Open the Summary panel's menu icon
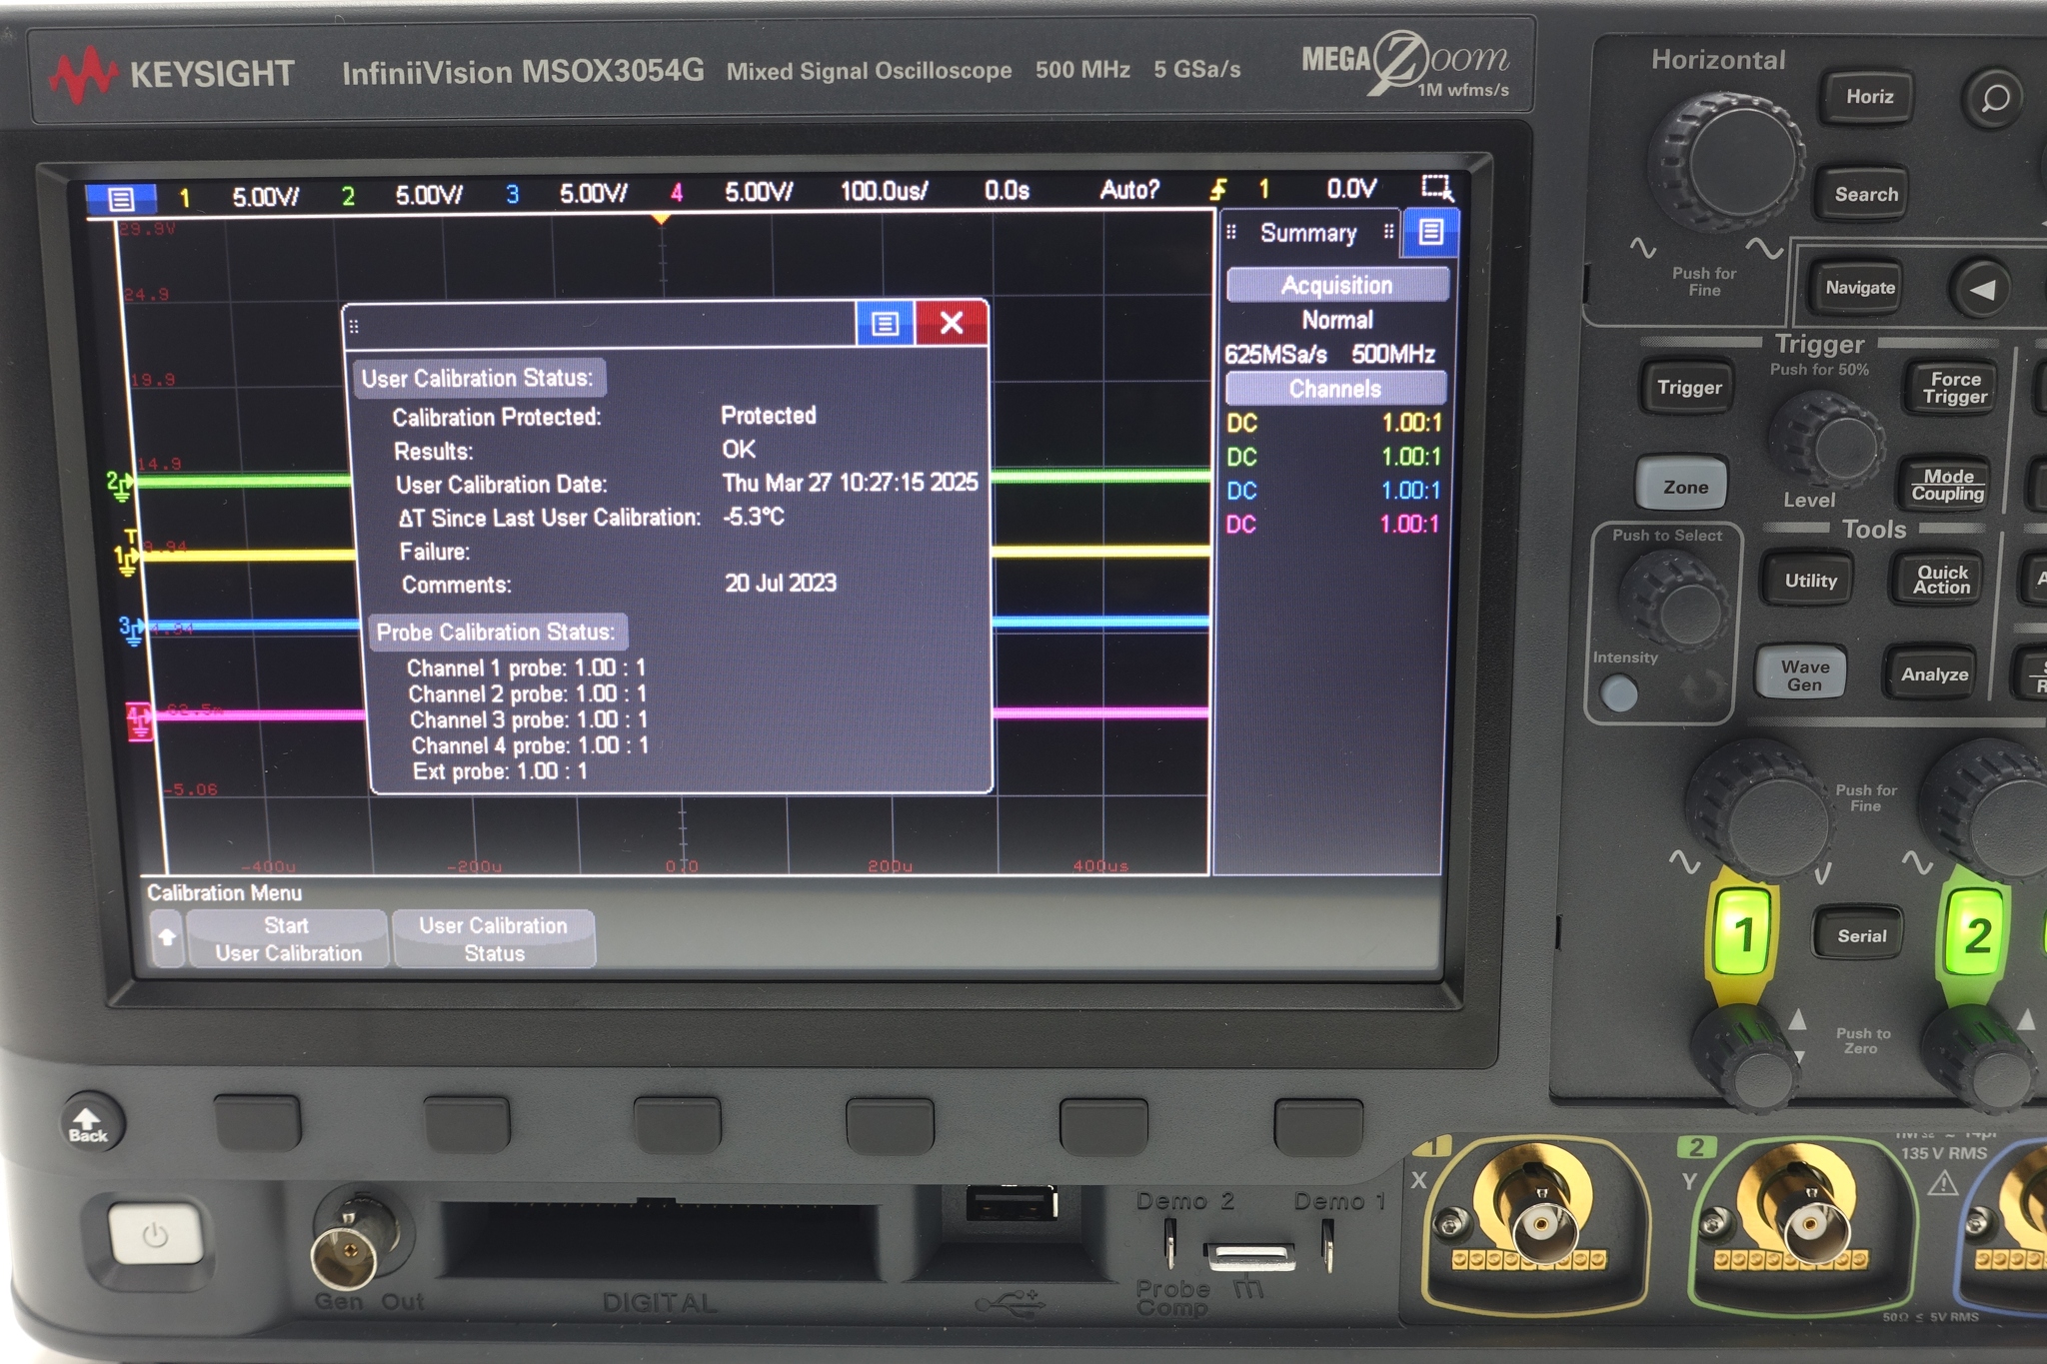This screenshot has width=2047, height=1364. [x=1430, y=232]
